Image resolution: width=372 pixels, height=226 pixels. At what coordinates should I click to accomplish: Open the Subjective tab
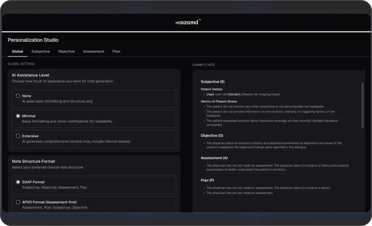41,52
